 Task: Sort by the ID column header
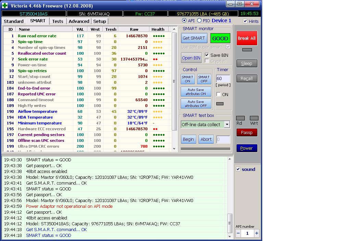[x=10, y=29]
